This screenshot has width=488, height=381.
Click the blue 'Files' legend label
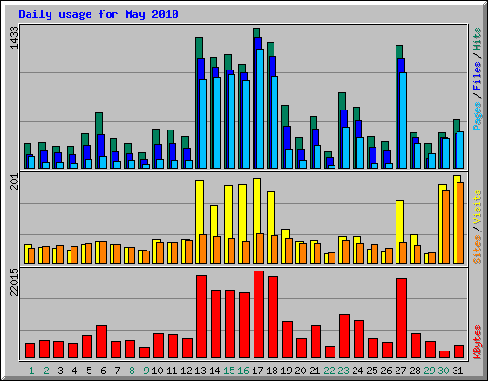coord(478,75)
